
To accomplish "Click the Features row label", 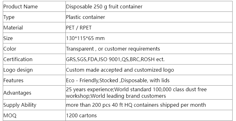I will point(13,80).
